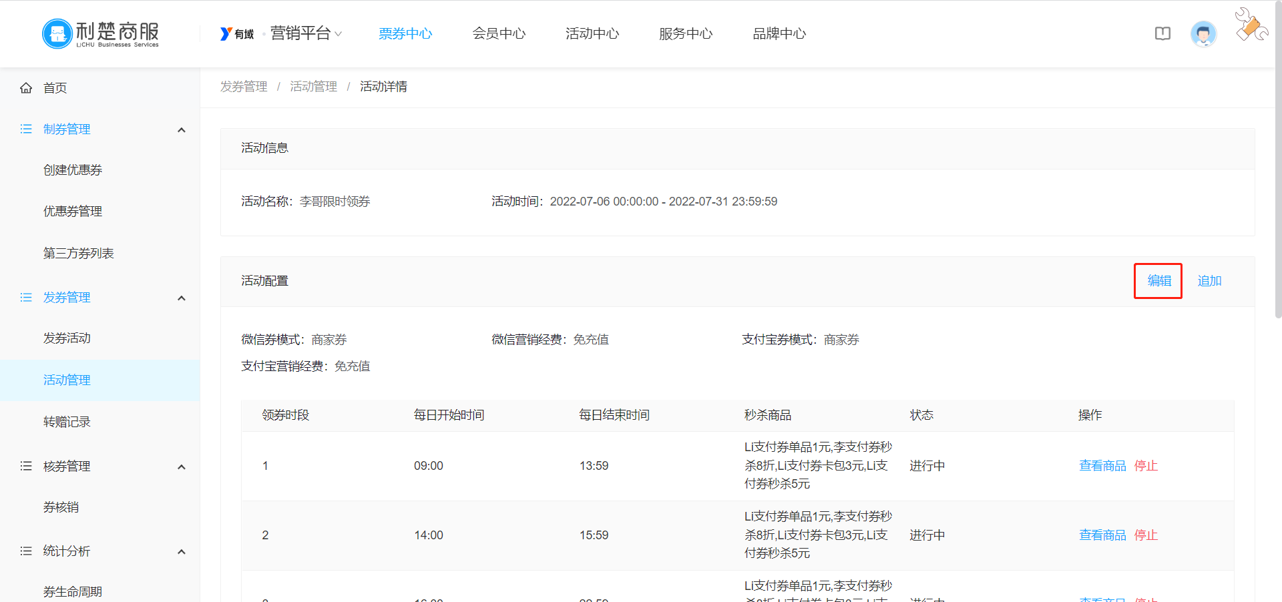Click the 支付宝营销经费 免充值 value
Image resolution: width=1282 pixels, height=602 pixels.
click(352, 366)
